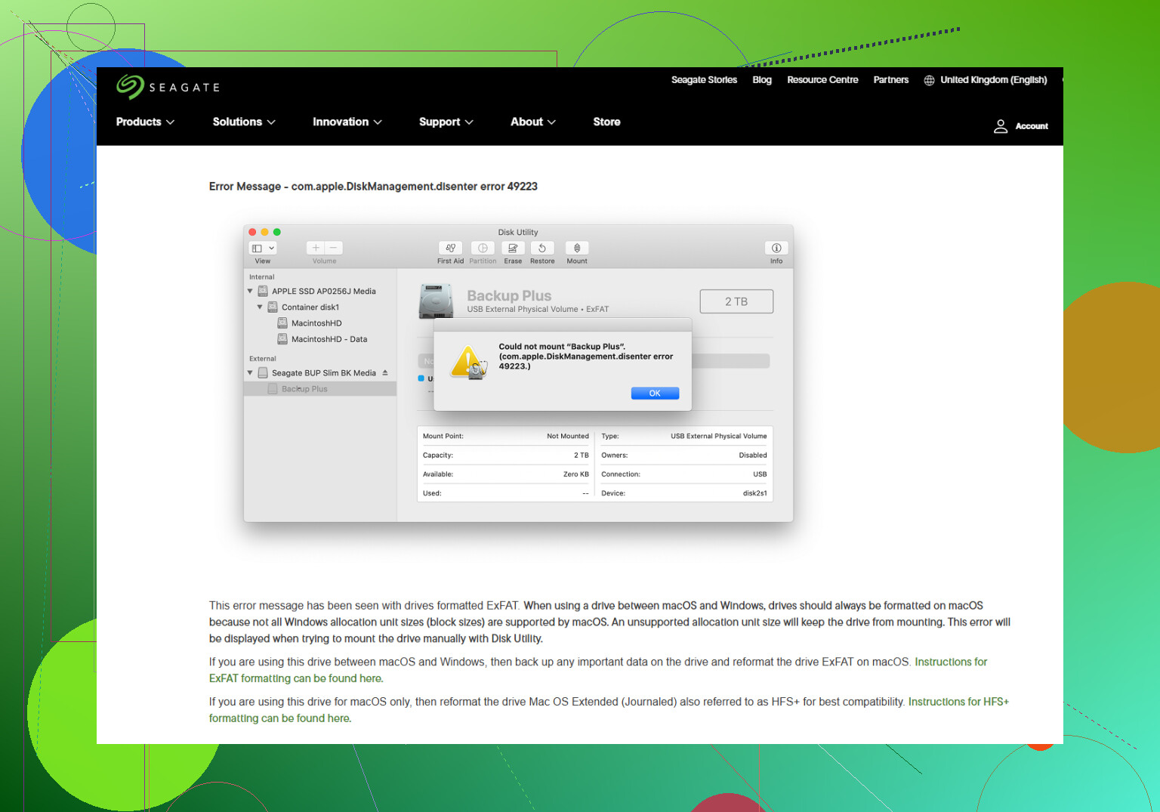Collapse the Container disk1 disclosure triangle
The width and height of the screenshot is (1160, 812).
coord(260,307)
